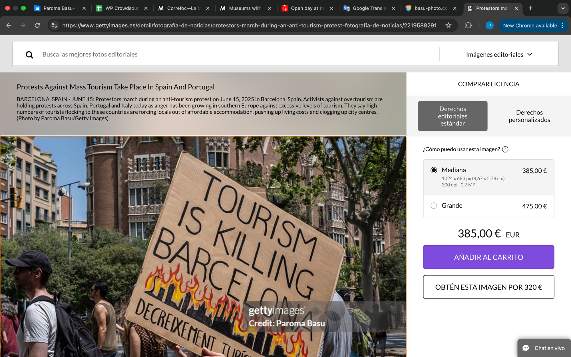Click the browser back arrow

point(9,25)
